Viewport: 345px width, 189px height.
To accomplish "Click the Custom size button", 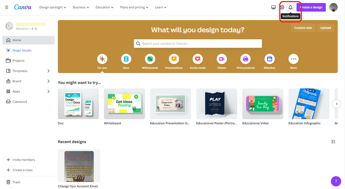I will pyautogui.click(x=303, y=28).
